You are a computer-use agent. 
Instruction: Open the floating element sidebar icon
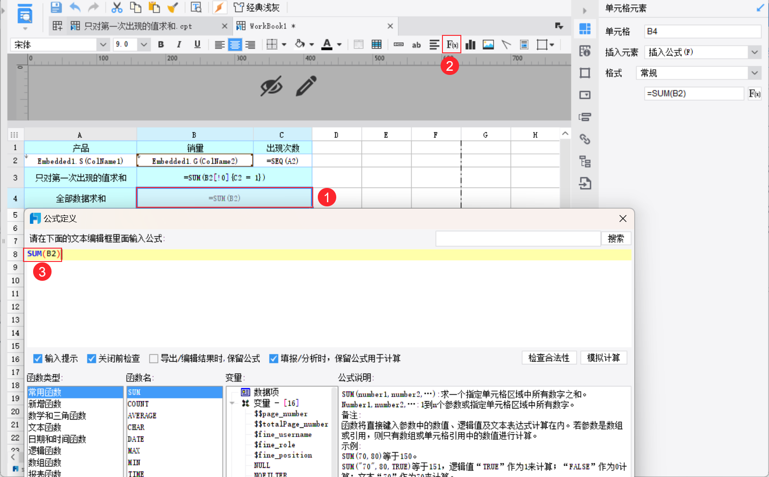click(x=585, y=73)
